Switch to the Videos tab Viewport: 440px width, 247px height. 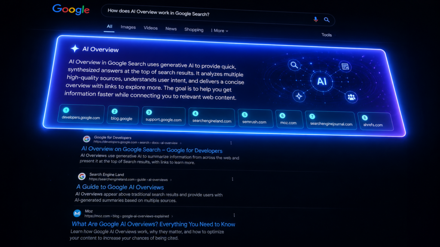(x=151, y=28)
